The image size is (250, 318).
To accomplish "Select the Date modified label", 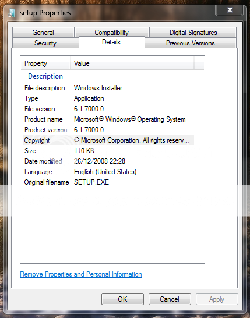I will point(43,161).
